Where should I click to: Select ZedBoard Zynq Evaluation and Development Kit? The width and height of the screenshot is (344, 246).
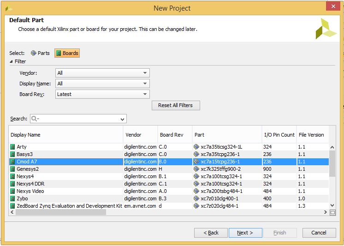click(69, 206)
